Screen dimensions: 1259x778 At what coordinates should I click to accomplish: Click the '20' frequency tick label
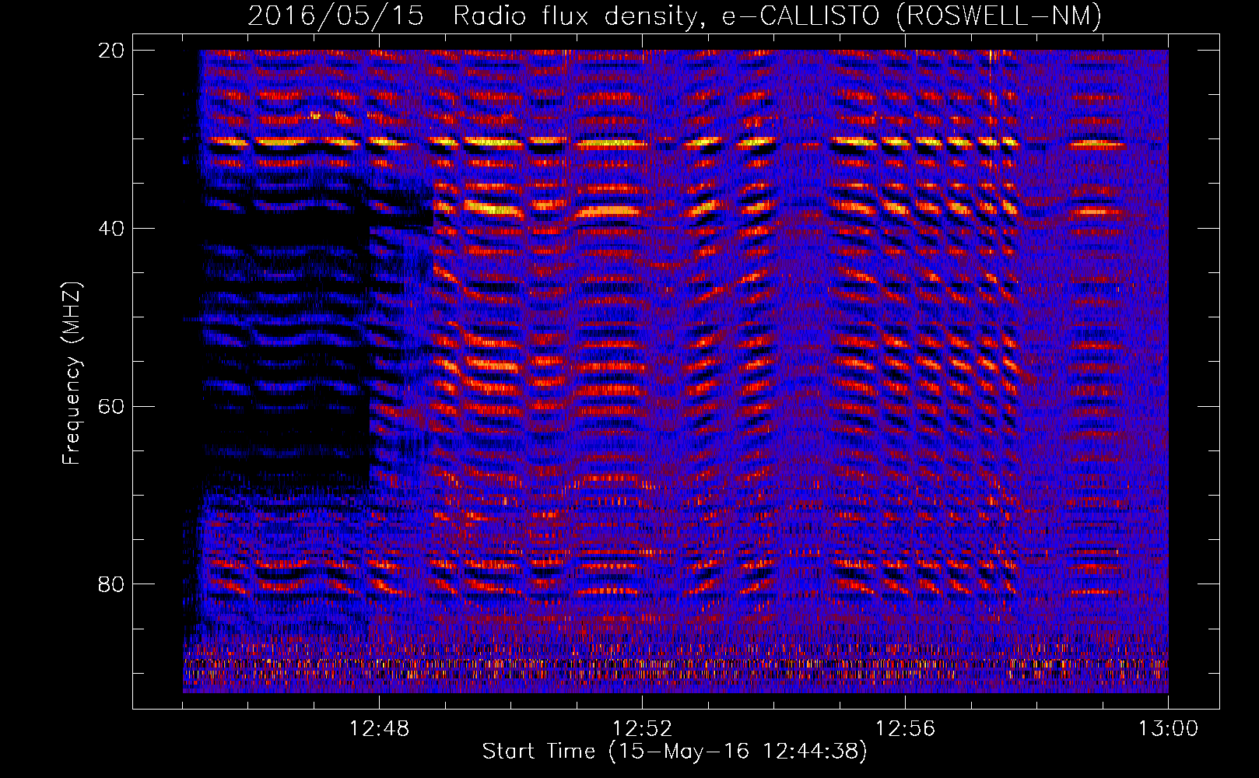click(x=110, y=50)
